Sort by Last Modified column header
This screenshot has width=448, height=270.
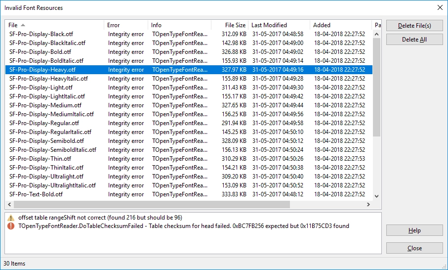pyautogui.click(x=269, y=25)
